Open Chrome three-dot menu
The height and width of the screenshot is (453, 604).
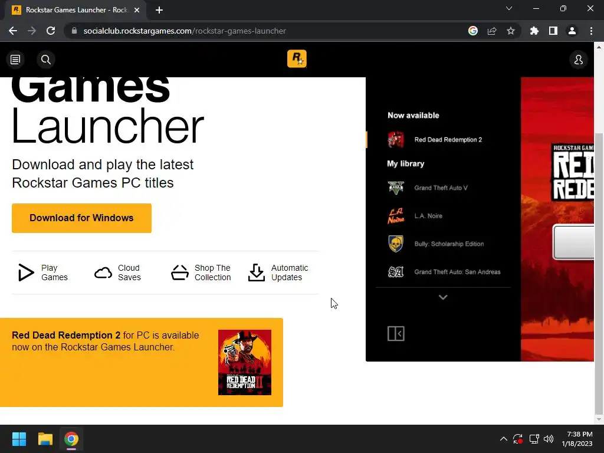tap(591, 31)
